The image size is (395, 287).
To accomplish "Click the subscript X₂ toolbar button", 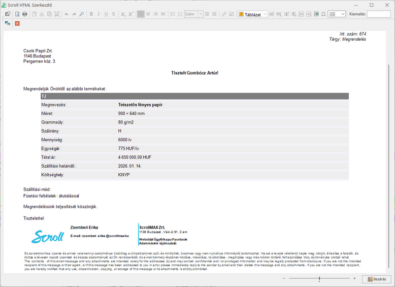I will point(123,14).
